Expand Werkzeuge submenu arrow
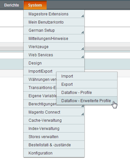 tap(83, 49)
